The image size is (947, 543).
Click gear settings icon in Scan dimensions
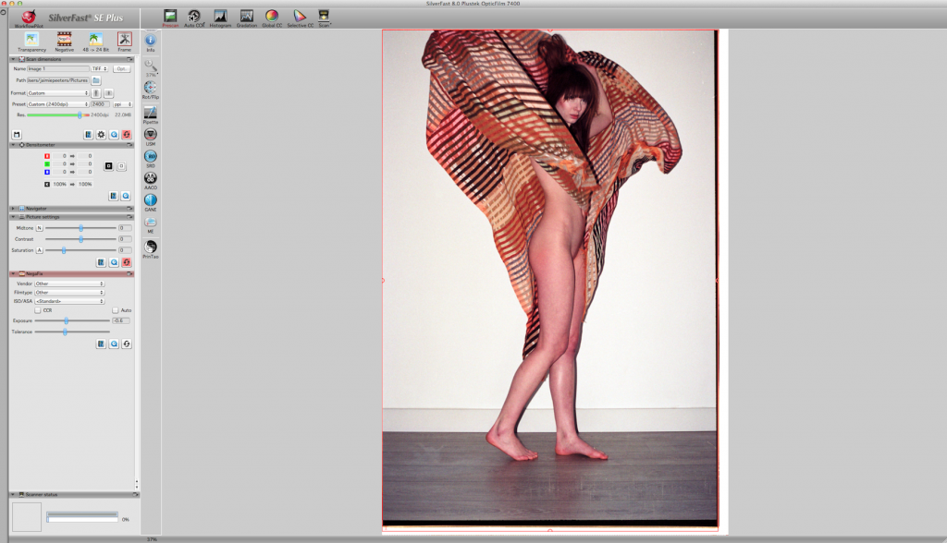tap(101, 135)
